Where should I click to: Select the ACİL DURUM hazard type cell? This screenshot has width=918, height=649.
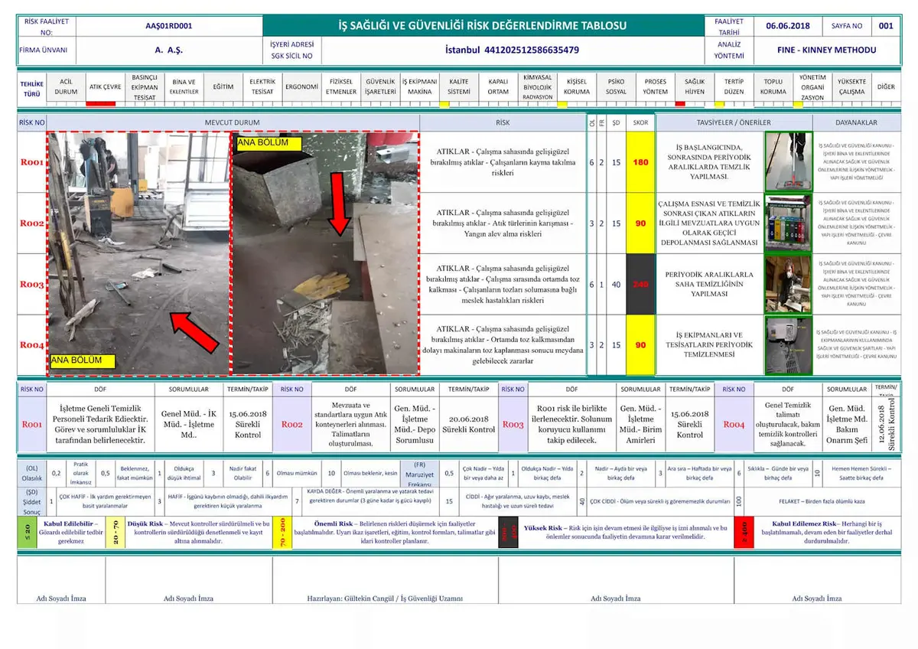pyautogui.click(x=67, y=86)
